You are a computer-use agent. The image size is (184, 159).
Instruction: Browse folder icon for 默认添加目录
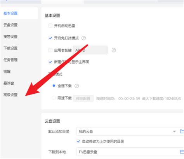182,131
